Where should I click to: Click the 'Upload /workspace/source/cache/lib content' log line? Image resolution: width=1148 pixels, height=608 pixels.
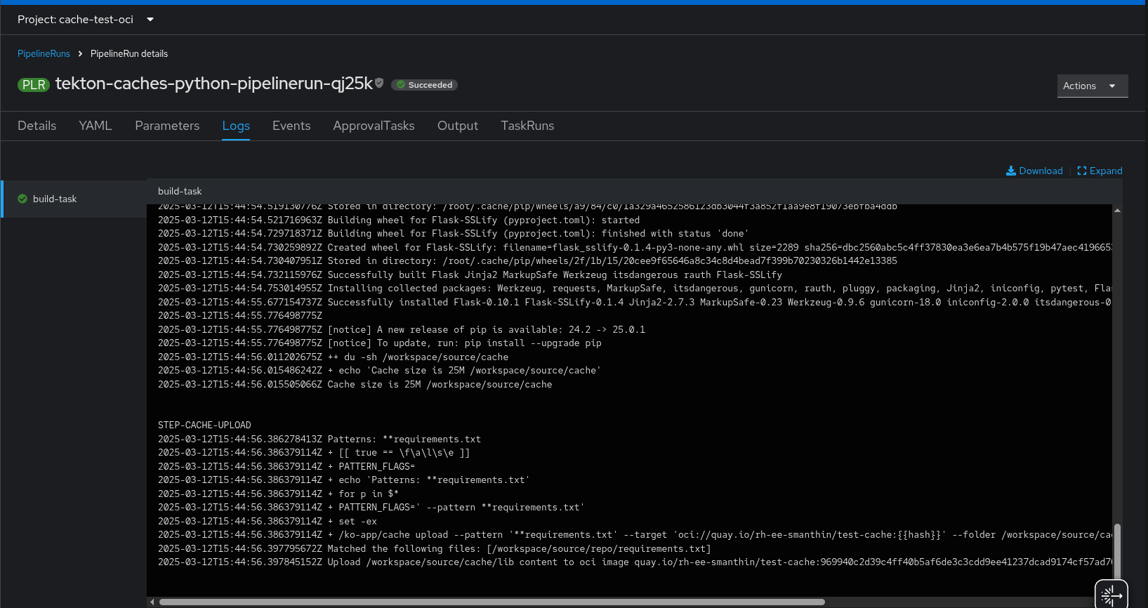click(635, 562)
